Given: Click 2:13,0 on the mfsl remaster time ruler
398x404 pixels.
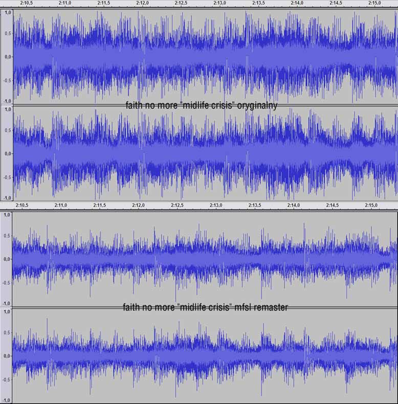Looking at the screenshot, I should pos(216,206).
